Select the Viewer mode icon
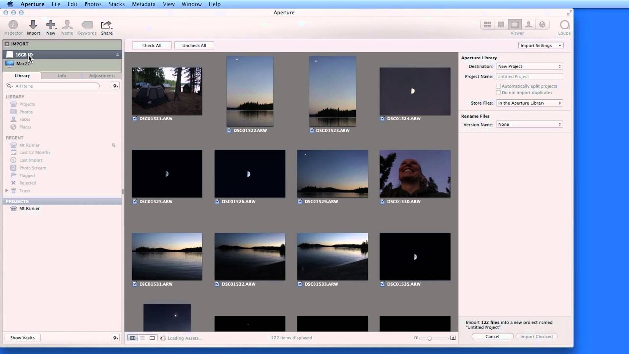Screen dimensions: 629x354 point(515,25)
